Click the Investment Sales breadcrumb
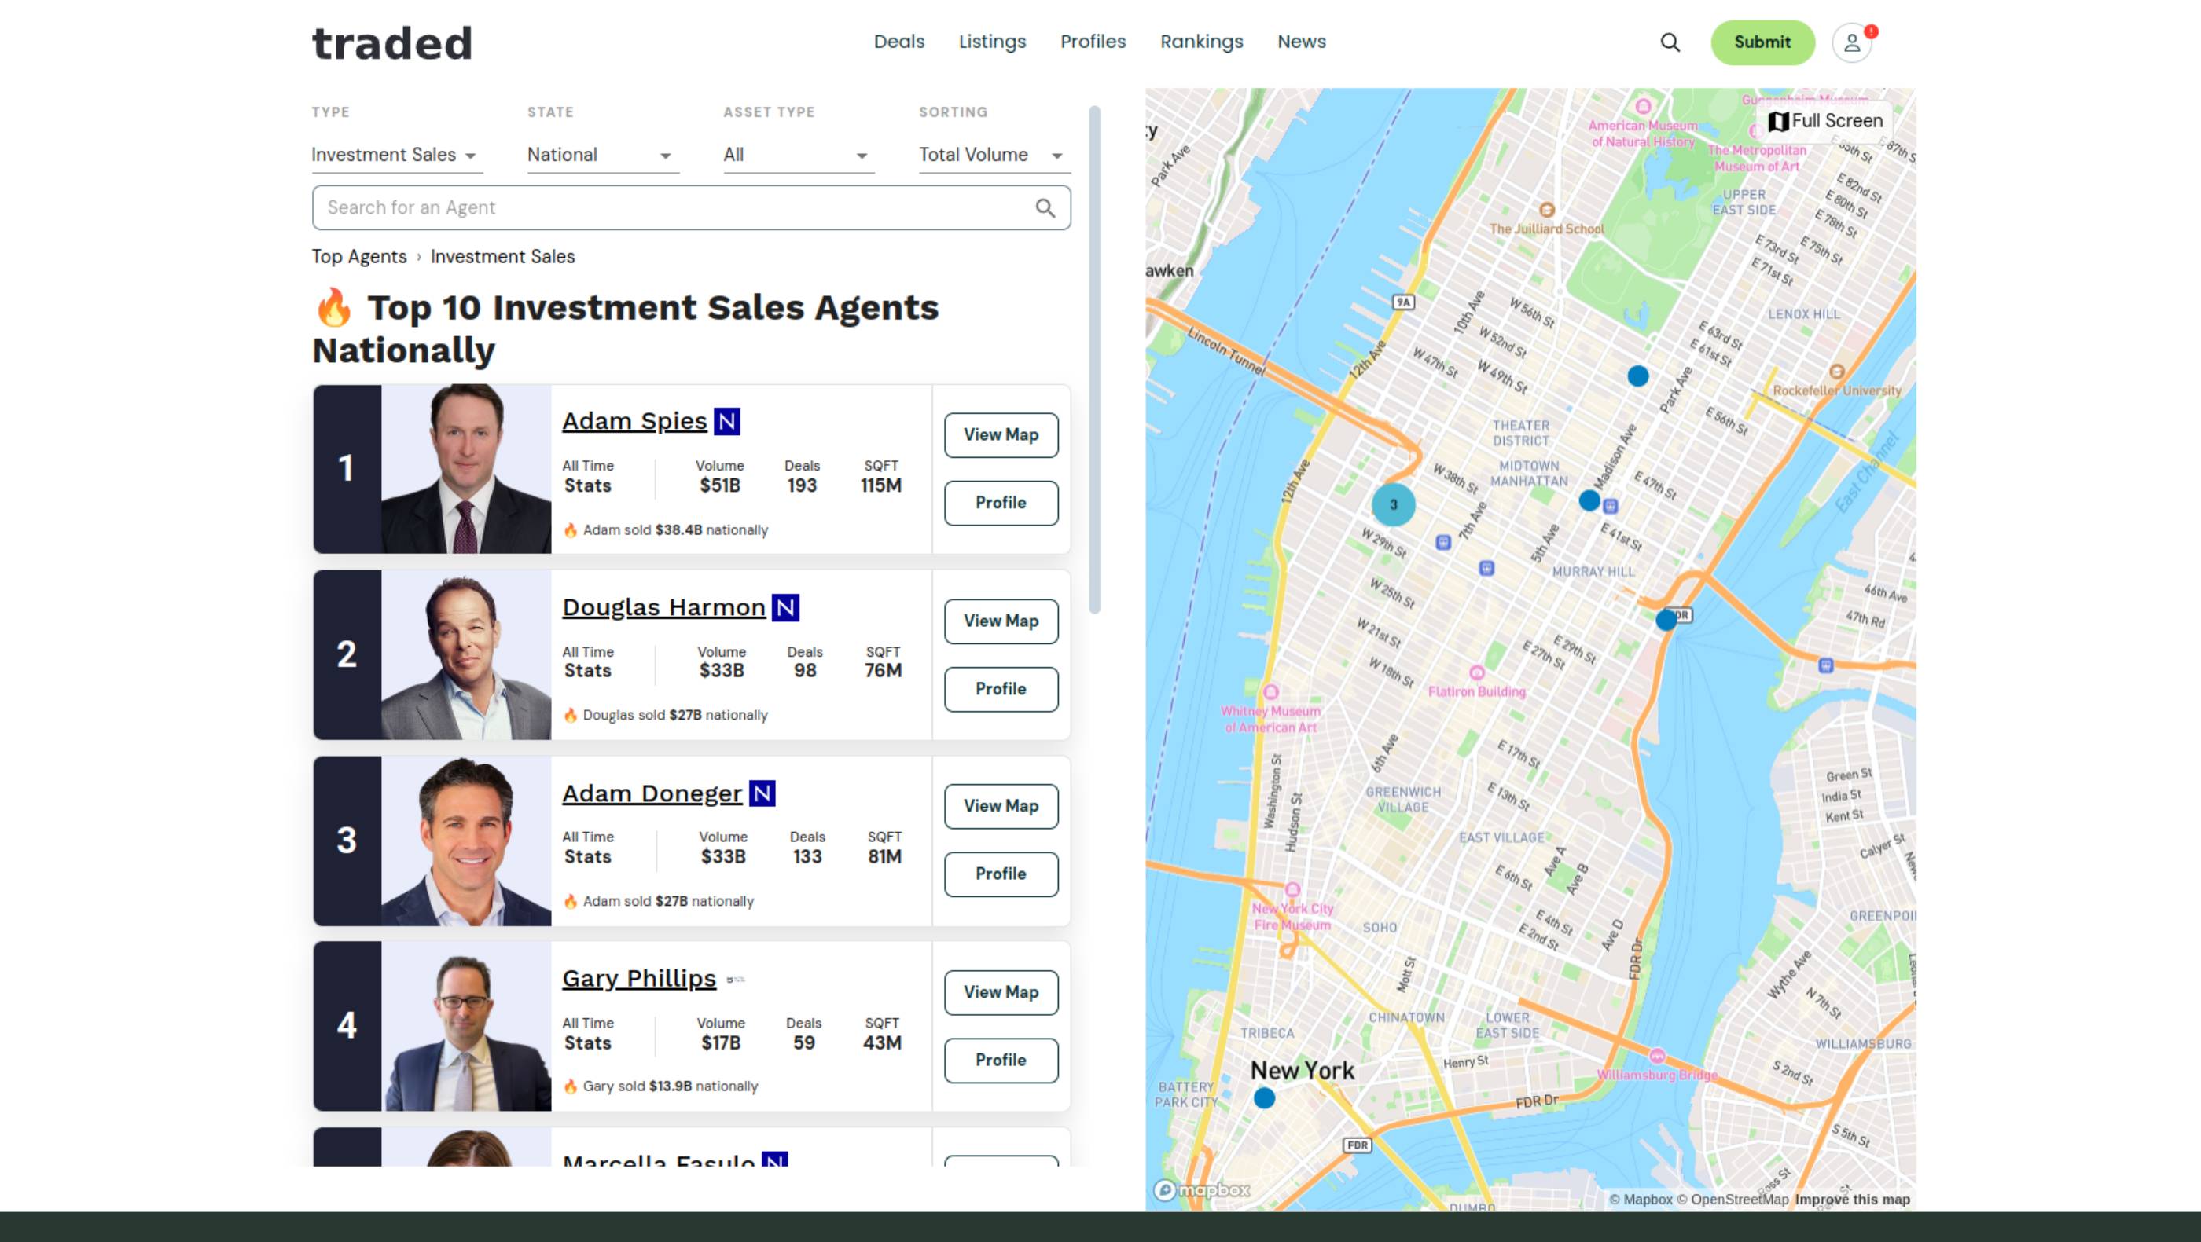 [x=502, y=257]
